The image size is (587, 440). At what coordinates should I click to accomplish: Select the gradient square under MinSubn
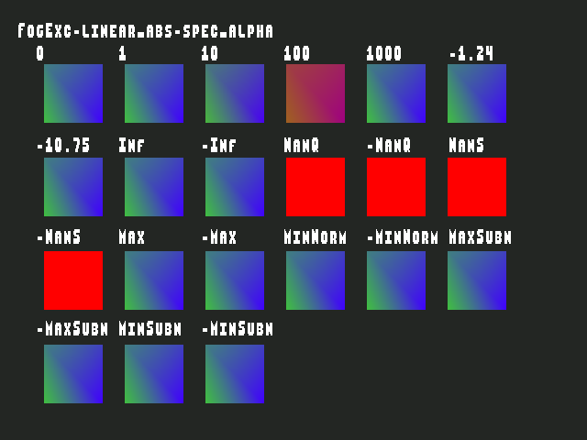pyautogui.click(x=154, y=374)
